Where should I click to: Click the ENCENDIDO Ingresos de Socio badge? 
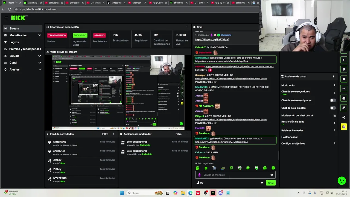click(80, 35)
